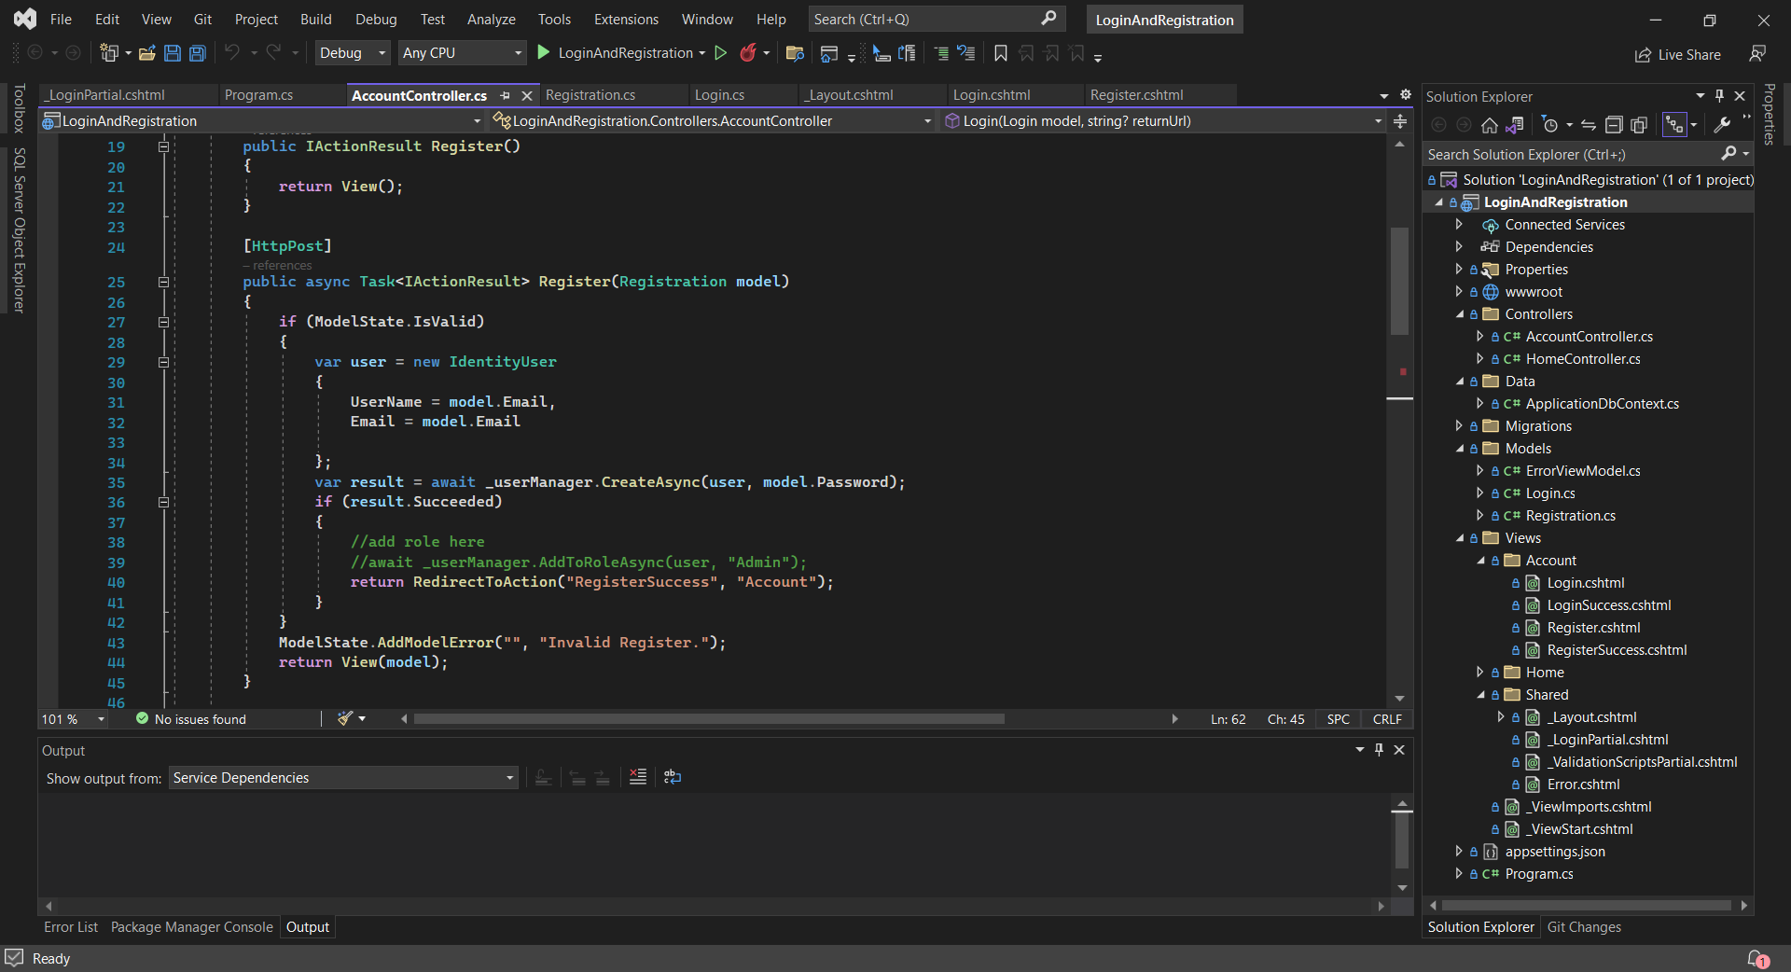Switch to the Register.cshtml tab

[1138, 95]
